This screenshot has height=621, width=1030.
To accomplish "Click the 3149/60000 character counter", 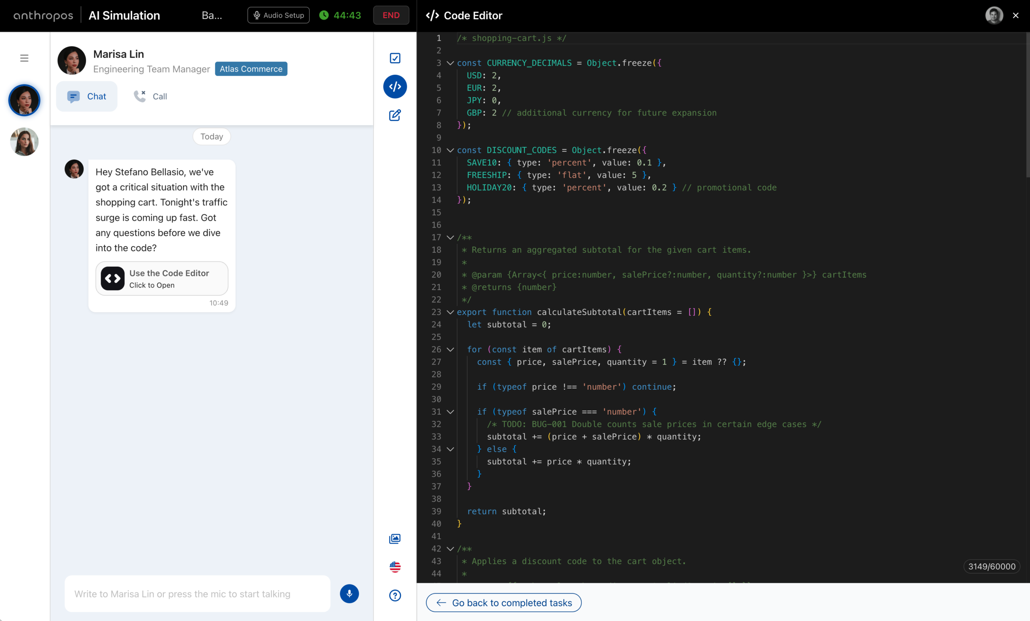I will click(x=991, y=567).
